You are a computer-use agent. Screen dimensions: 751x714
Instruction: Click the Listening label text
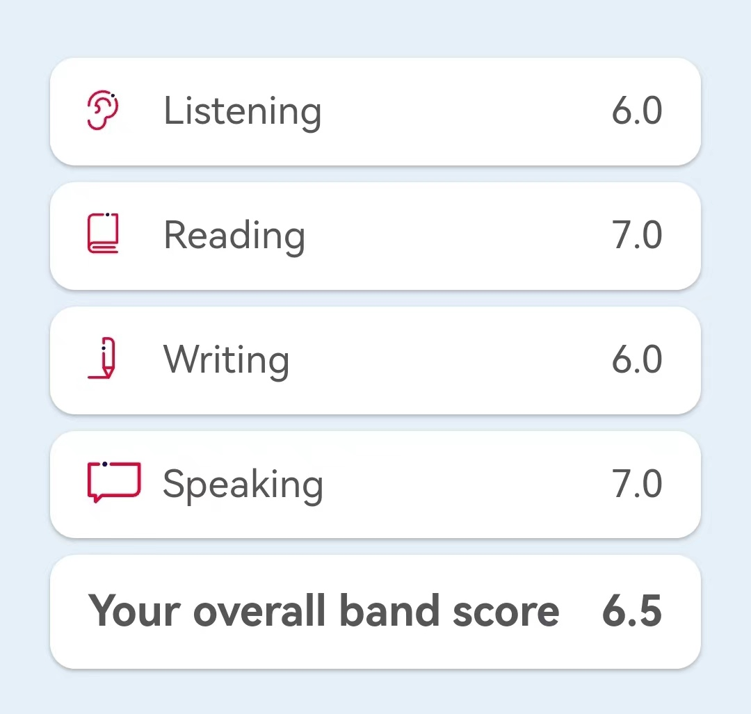point(243,112)
